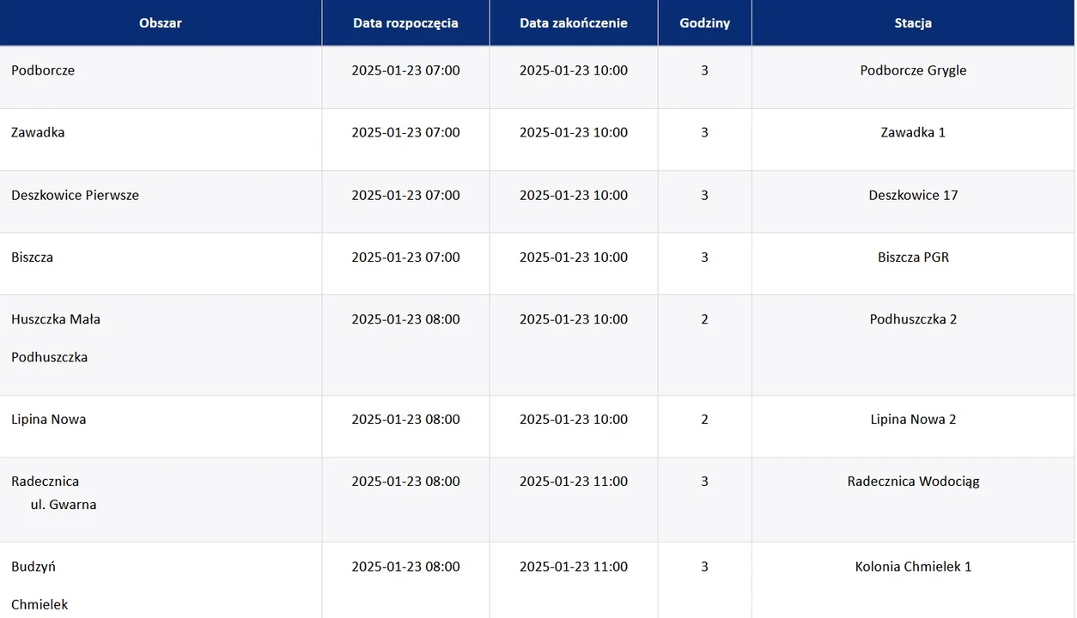Click the Budzyń area text
Viewport: 1077px width, 618px height.
click(33, 566)
